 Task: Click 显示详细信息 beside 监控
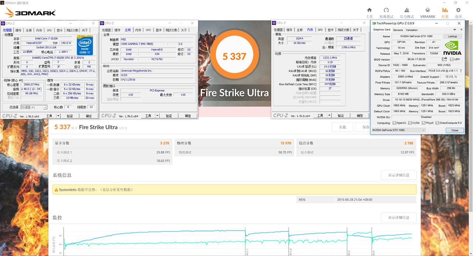point(399,218)
